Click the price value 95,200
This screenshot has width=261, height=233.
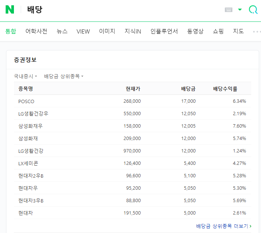[x=133, y=188]
